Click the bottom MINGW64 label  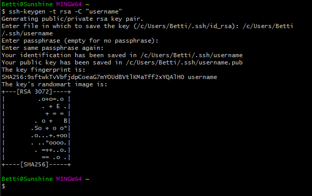pyautogui.click(x=69, y=179)
